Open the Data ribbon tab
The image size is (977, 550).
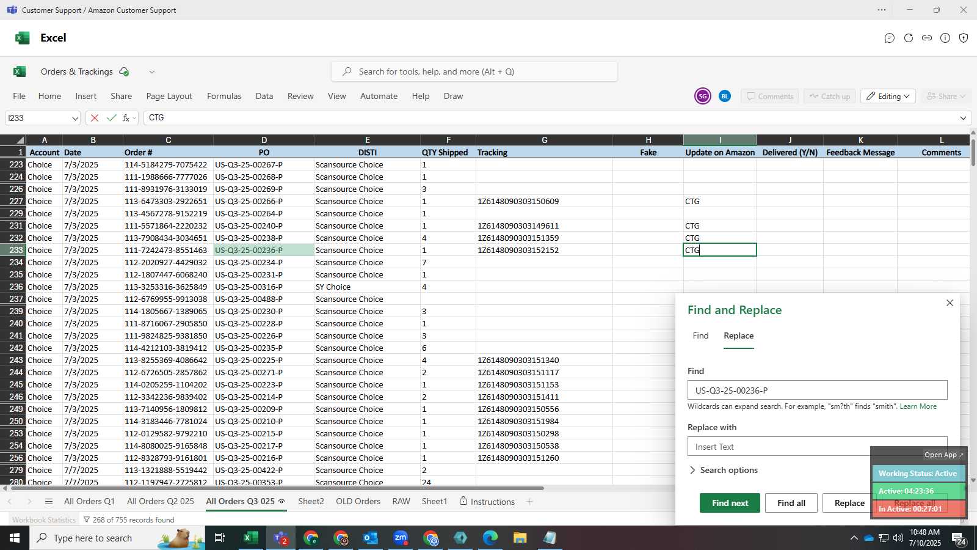tap(264, 96)
